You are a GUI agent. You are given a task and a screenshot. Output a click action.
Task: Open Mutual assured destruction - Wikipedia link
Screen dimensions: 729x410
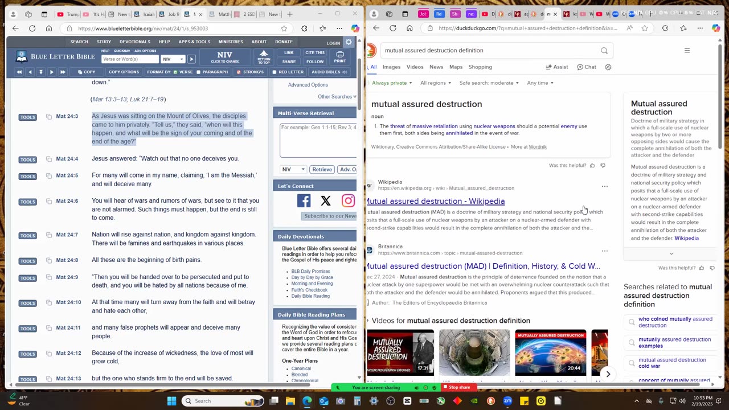tap(435, 201)
